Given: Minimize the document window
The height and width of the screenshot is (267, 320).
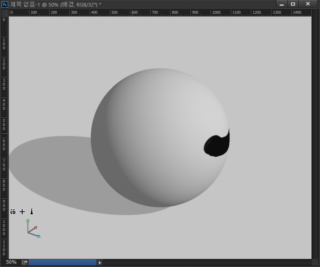Looking at the screenshot, I should pyautogui.click(x=282, y=4).
